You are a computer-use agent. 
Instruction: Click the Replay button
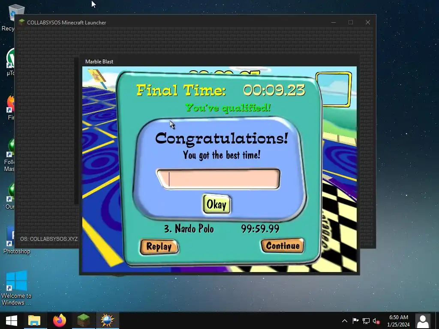(x=159, y=247)
